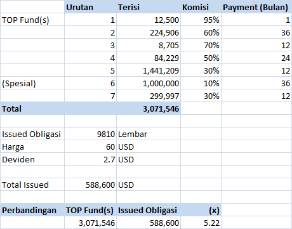Select the payment cell 24
This screenshot has width=292, height=229.
[x=256, y=58]
